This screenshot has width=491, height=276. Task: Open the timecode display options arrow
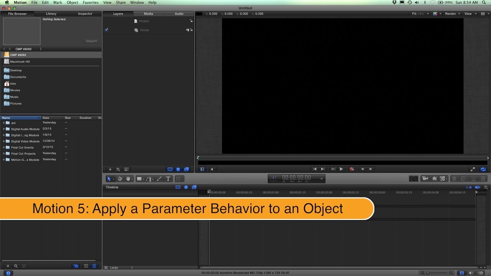tap(321, 179)
